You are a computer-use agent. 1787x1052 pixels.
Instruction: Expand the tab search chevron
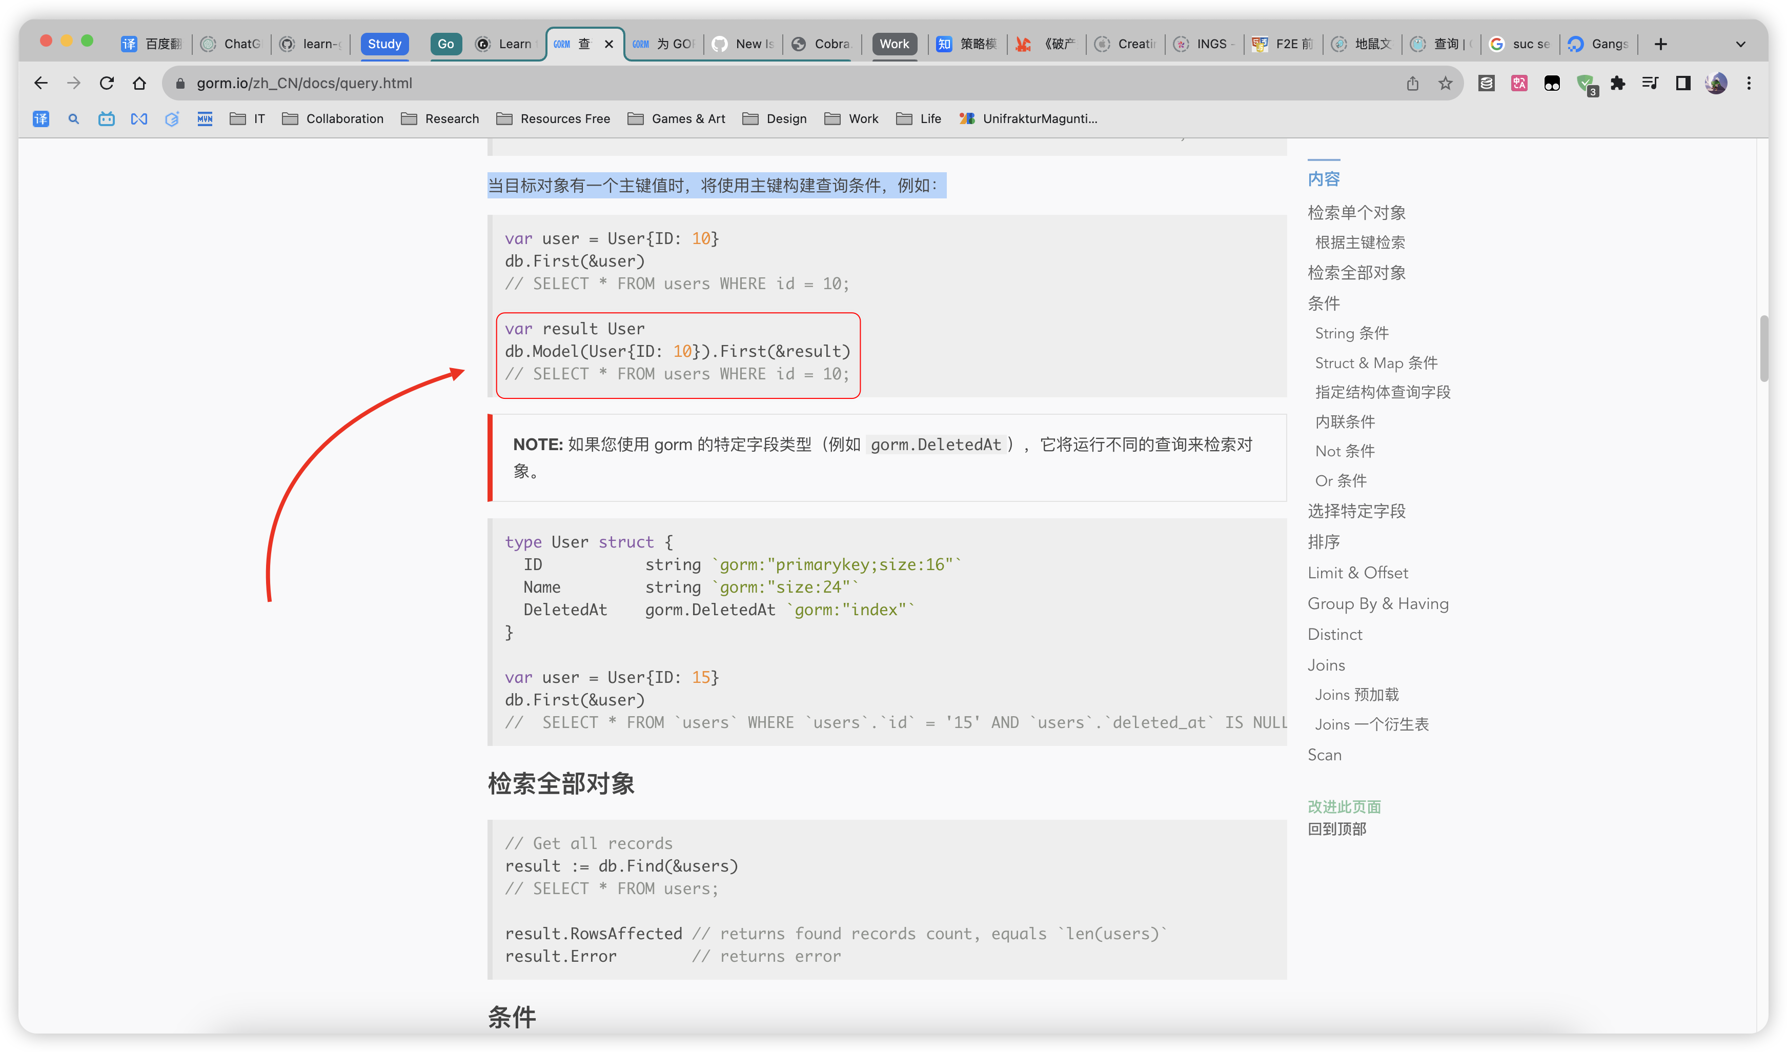coord(1740,44)
